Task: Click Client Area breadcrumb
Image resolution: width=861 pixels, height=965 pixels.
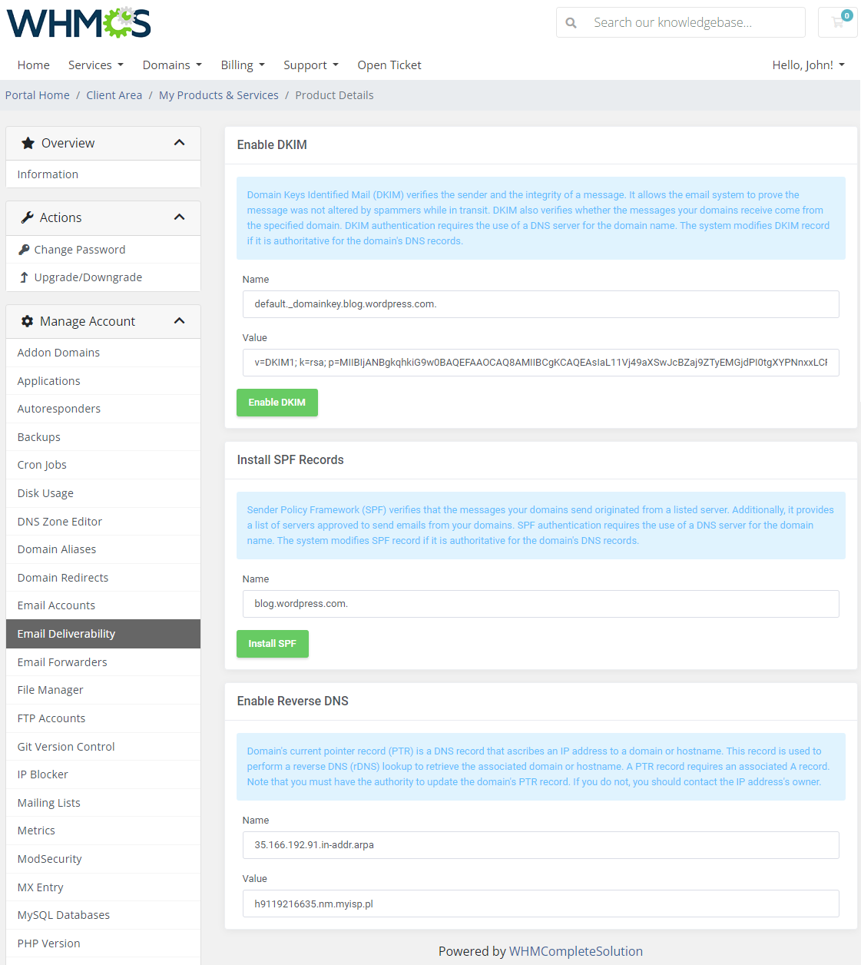Action: tap(114, 95)
